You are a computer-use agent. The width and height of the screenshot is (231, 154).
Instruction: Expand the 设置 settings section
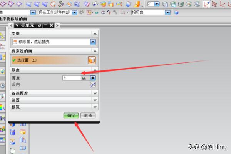95,100
